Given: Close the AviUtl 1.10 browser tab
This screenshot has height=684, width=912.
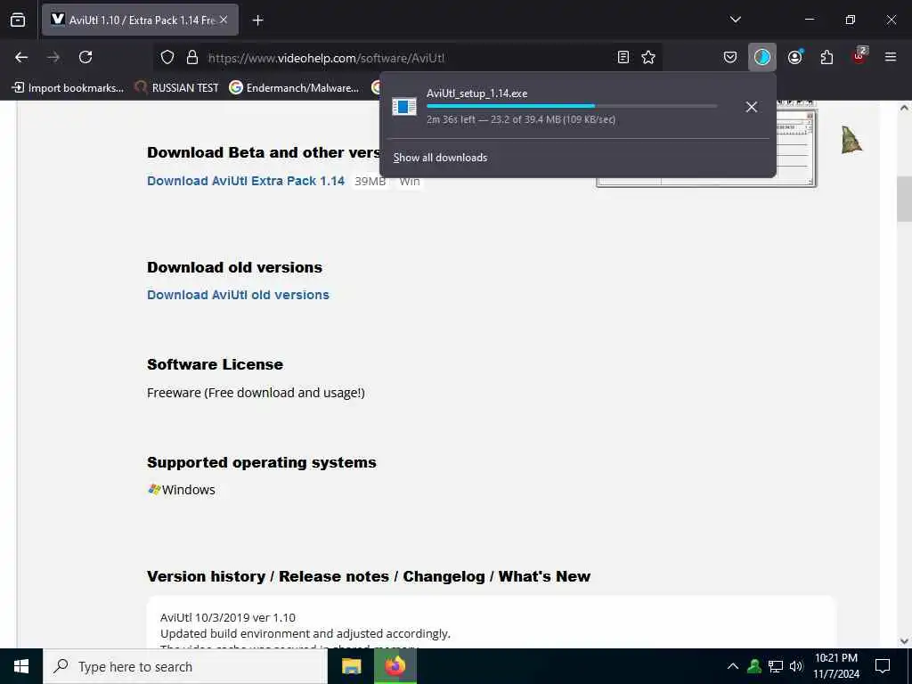Looking at the screenshot, I should pos(224,20).
